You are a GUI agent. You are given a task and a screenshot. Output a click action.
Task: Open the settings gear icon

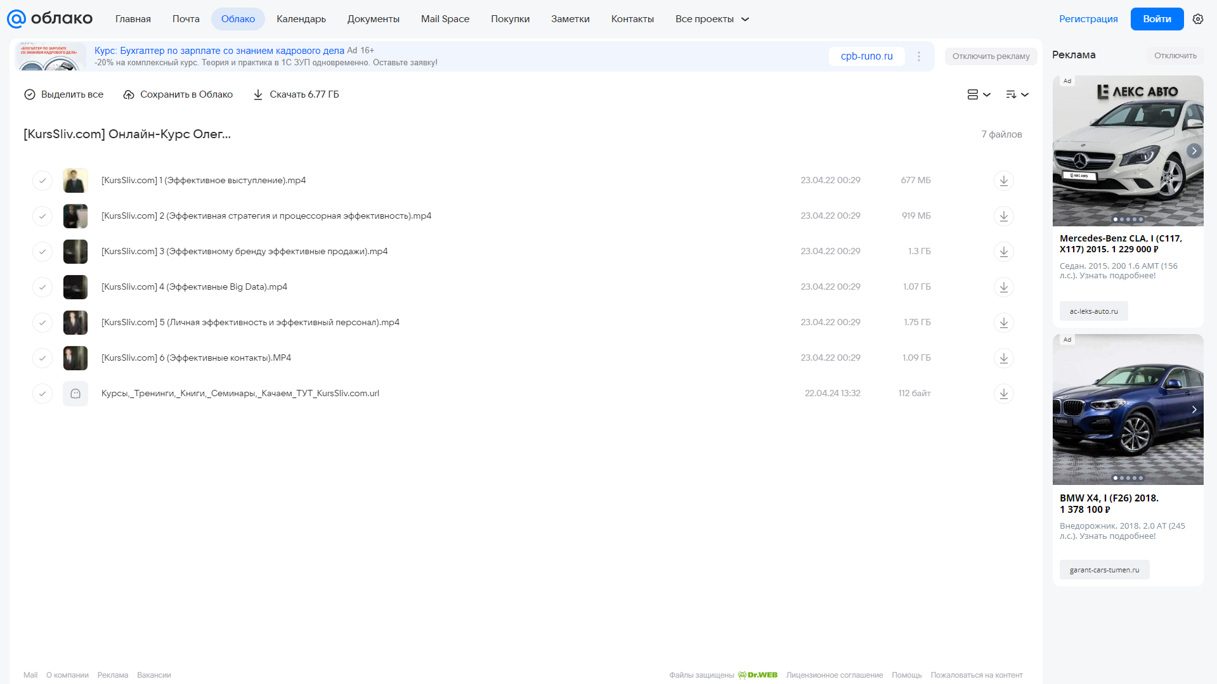pyautogui.click(x=1198, y=19)
